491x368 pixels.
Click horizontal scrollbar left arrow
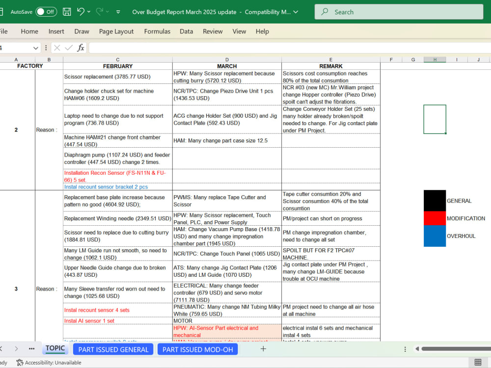pos(417,348)
